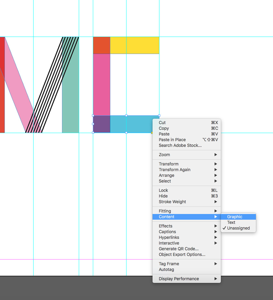Open Object Export Options dialog
Image resolution: width=273 pixels, height=300 pixels.
pos(182,255)
